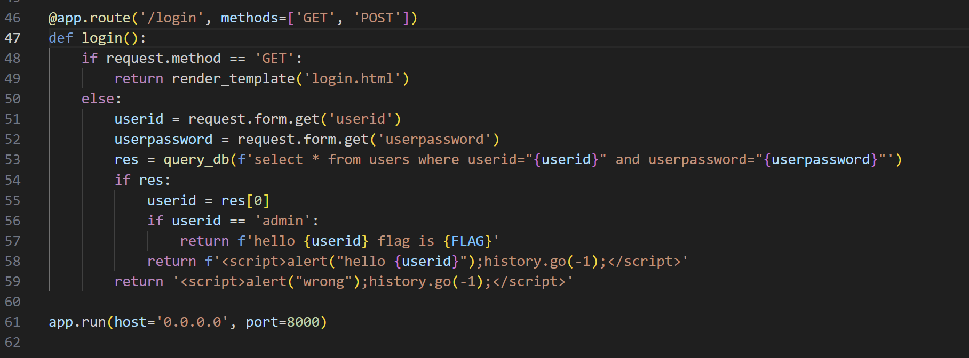
Task: Click the '/login' route string
Action: pos(172,18)
